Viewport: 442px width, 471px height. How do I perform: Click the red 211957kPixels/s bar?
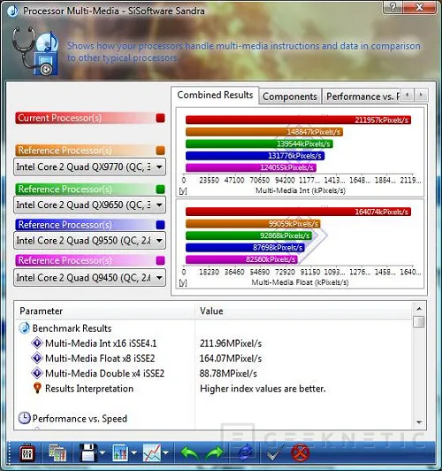[298, 120]
